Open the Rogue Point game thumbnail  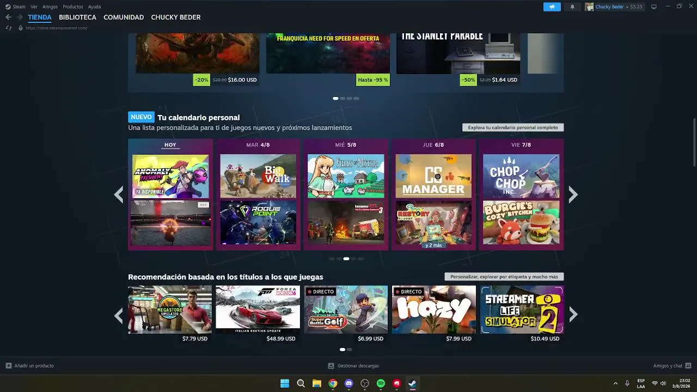coord(258,223)
